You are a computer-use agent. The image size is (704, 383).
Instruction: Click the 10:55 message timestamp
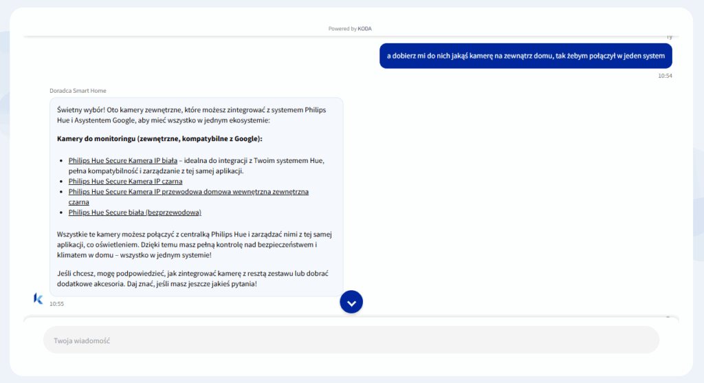[56, 304]
